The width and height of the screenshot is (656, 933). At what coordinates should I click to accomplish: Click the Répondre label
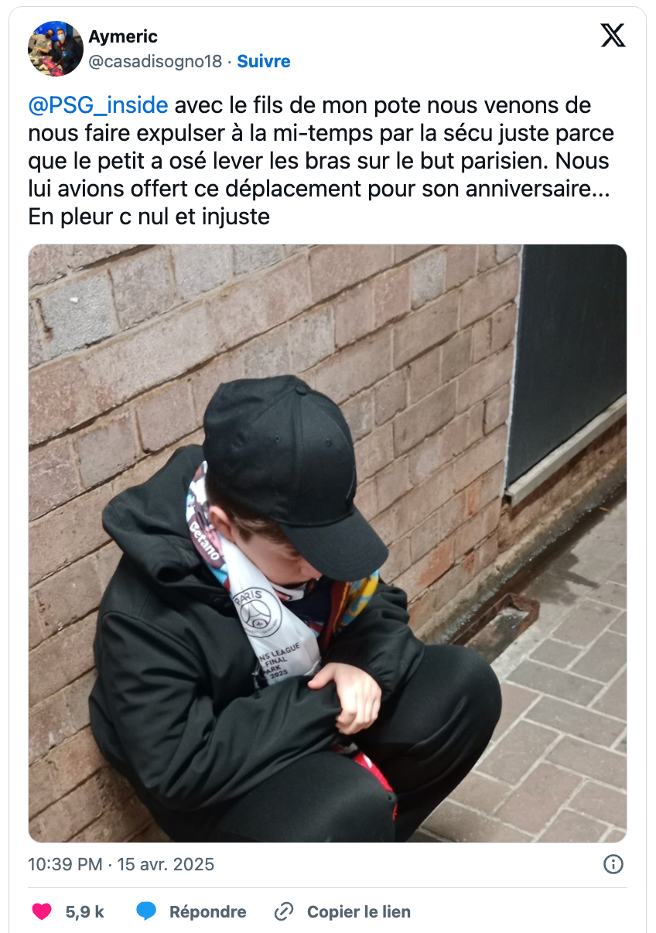(207, 912)
